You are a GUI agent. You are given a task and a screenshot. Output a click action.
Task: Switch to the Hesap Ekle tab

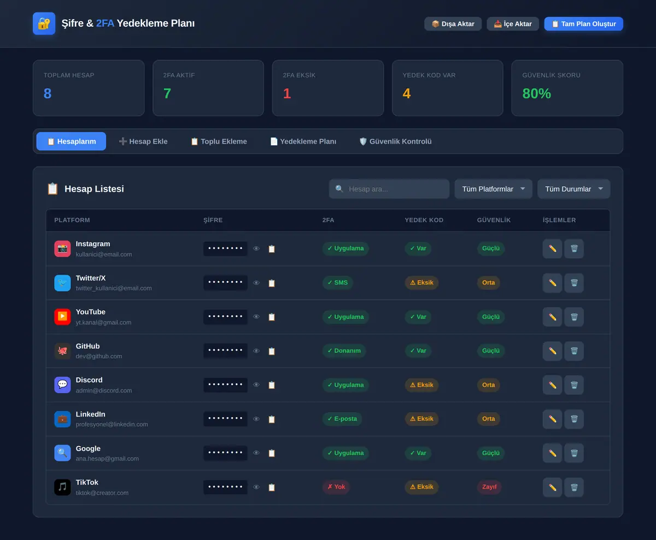coord(143,141)
